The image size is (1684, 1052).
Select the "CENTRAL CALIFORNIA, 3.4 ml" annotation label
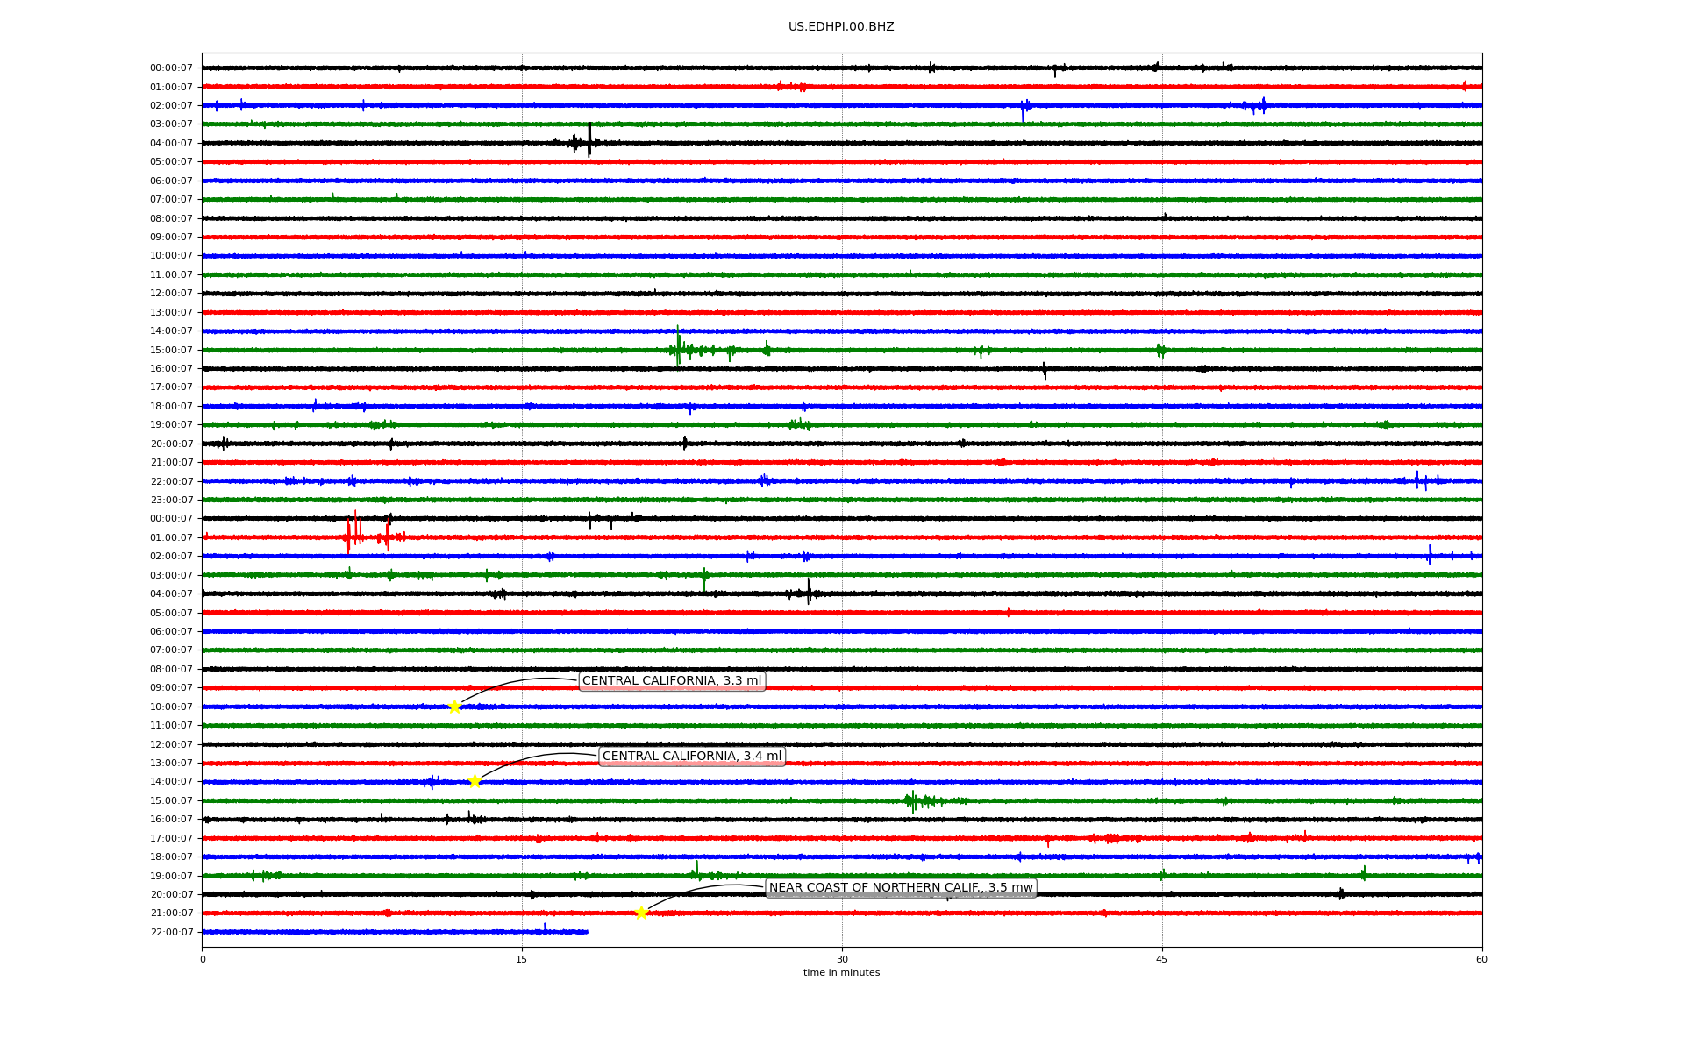pyautogui.click(x=692, y=757)
